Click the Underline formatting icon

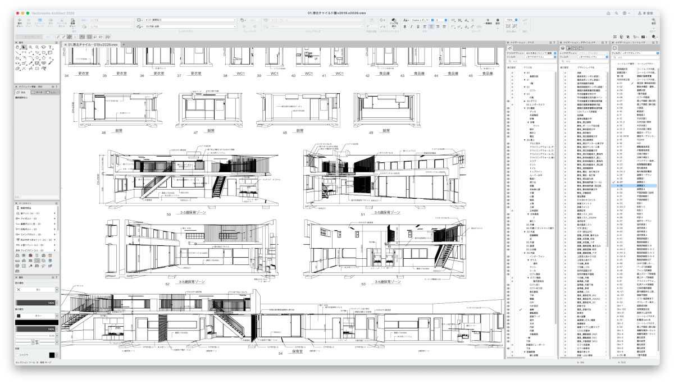pyautogui.click(x=418, y=26)
